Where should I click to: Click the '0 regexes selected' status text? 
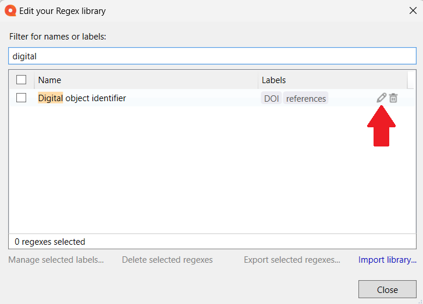[50, 242]
